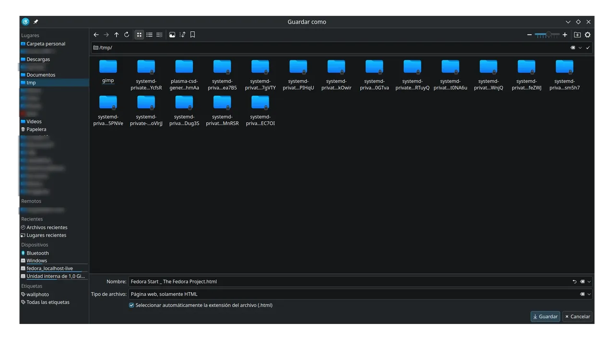Open the file dialog settings gear

(588, 35)
